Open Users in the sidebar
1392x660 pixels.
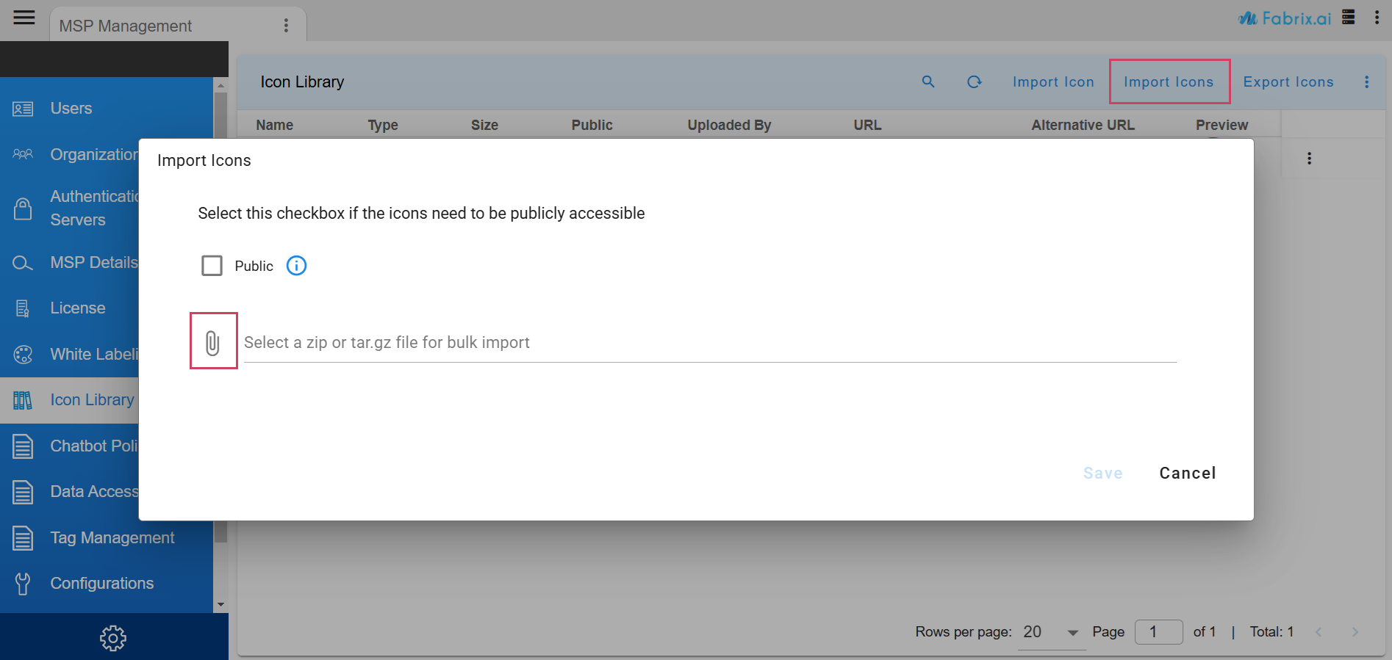point(71,109)
